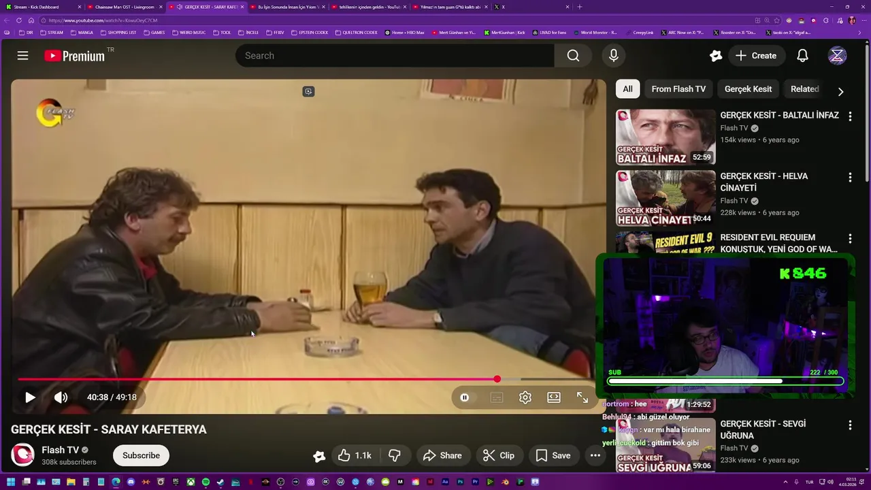Open options menu for BALTALI İNFAZ video
The width and height of the screenshot is (871, 490).
tap(849, 116)
